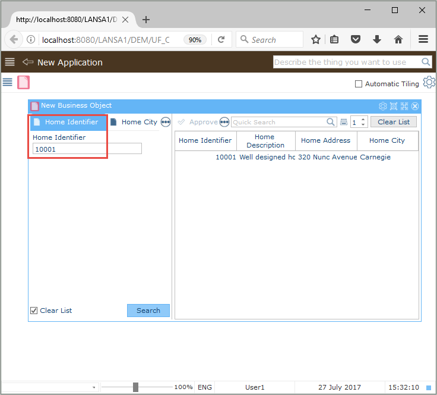
Task: Open more filters ellipsis beside Home City
Action: (x=166, y=122)
